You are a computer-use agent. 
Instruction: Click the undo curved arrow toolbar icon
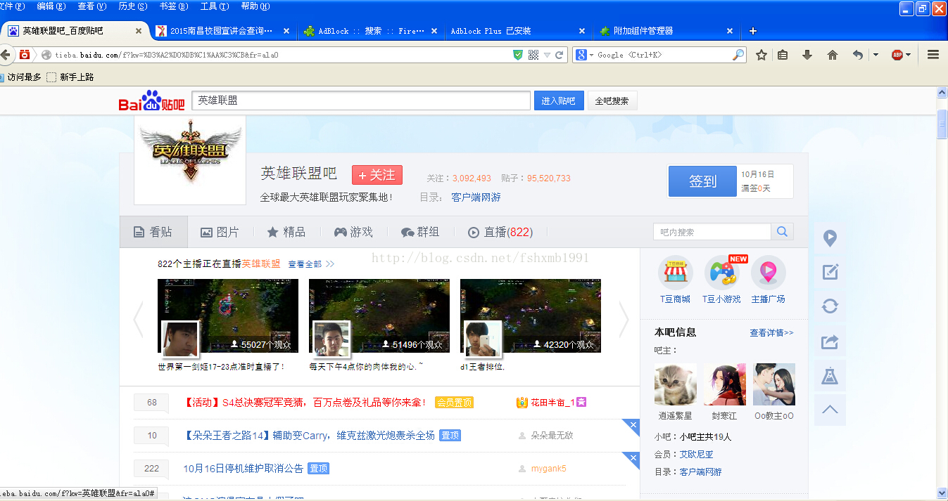pyautogui.click(x=857, y=55)
